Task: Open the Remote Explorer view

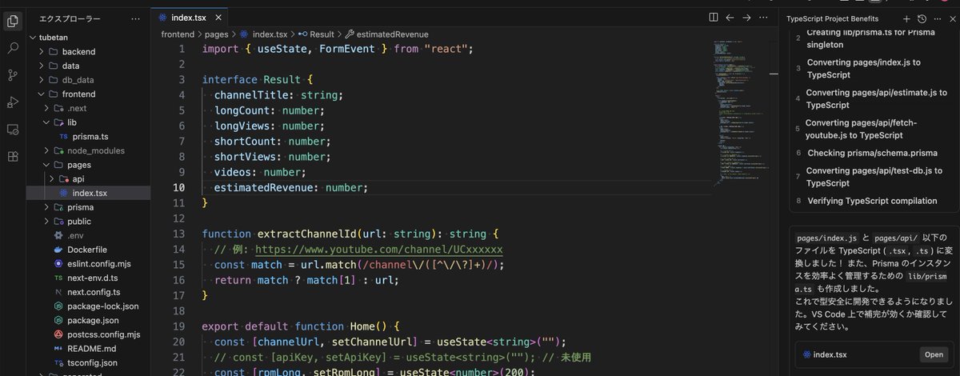Action: pyautogui.click(x=13, y=130)
